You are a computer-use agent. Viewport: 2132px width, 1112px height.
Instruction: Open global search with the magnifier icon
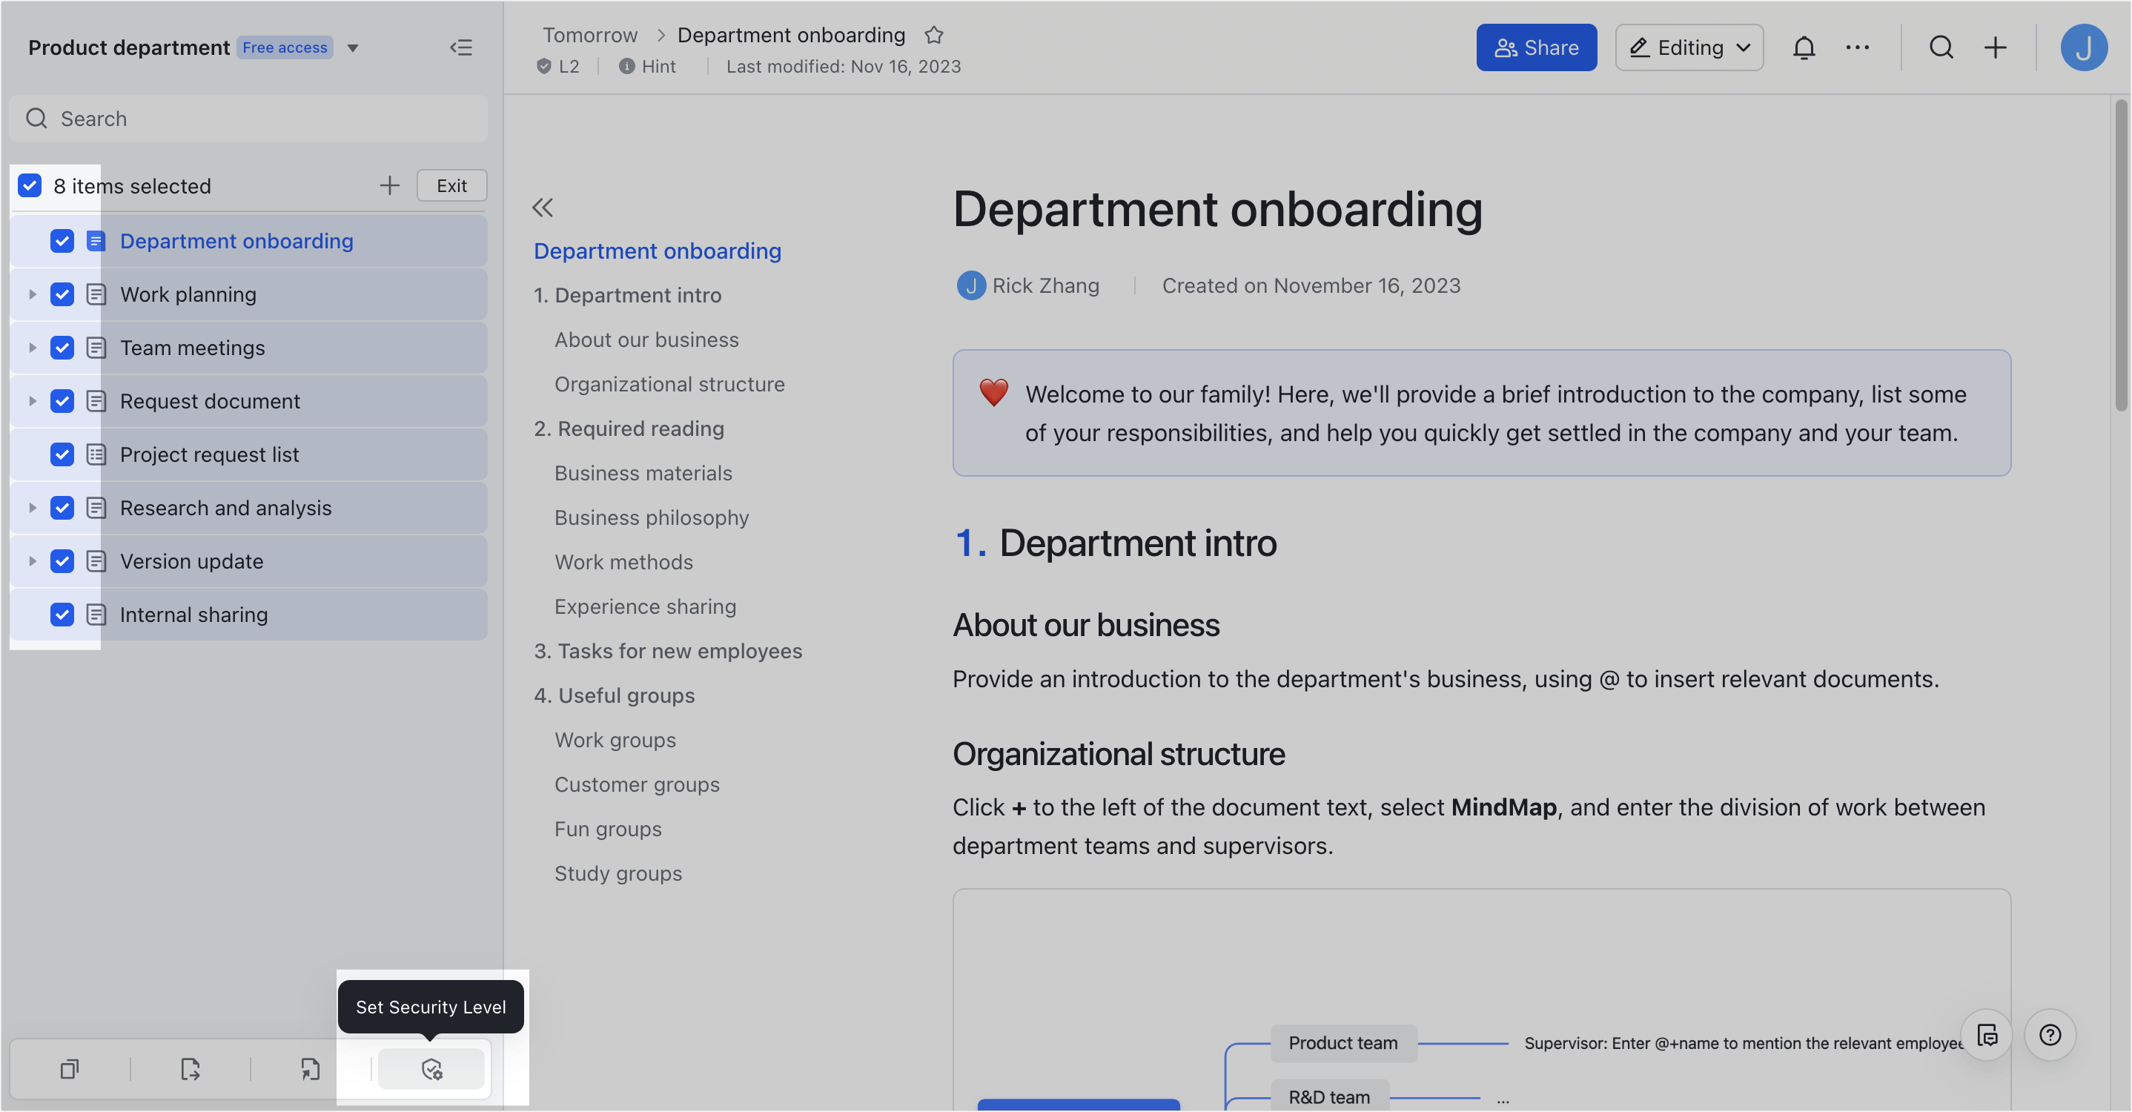[x=1941, y=47]
